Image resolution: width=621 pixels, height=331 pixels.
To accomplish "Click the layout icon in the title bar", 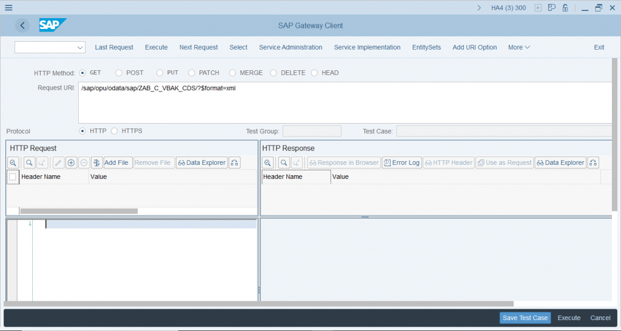I will pos(551,7).
